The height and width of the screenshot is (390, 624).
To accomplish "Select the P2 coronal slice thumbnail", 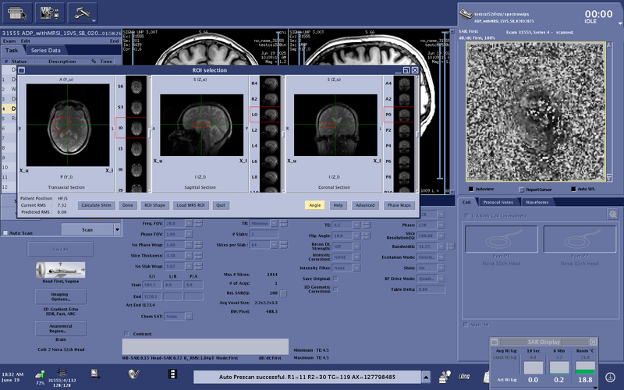I will [x=404, y=130].
